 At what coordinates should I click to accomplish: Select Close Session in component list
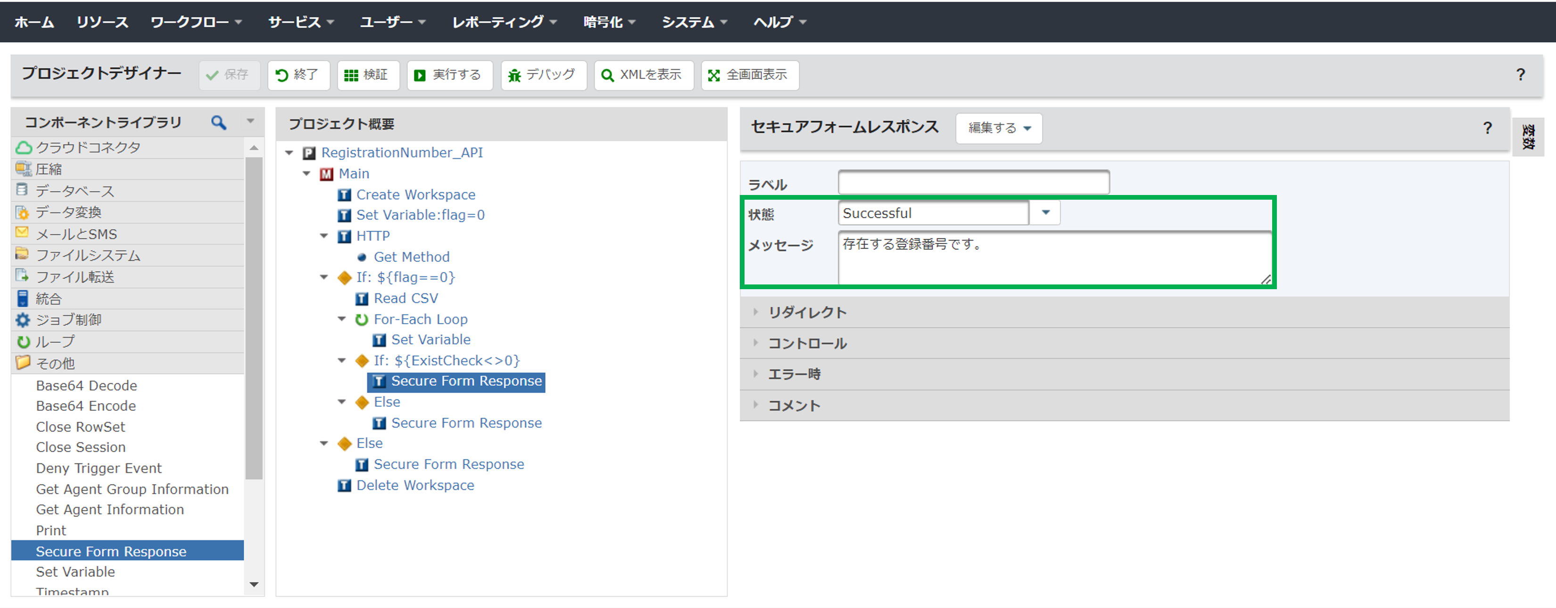[81, 447]
